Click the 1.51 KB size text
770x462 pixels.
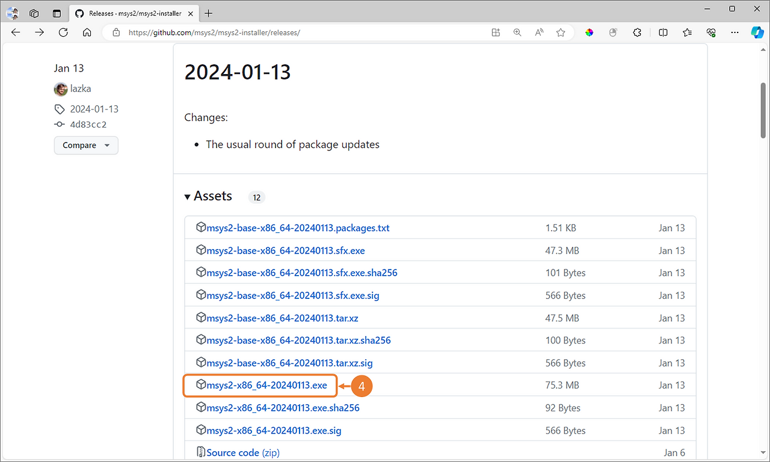(561, 228)
